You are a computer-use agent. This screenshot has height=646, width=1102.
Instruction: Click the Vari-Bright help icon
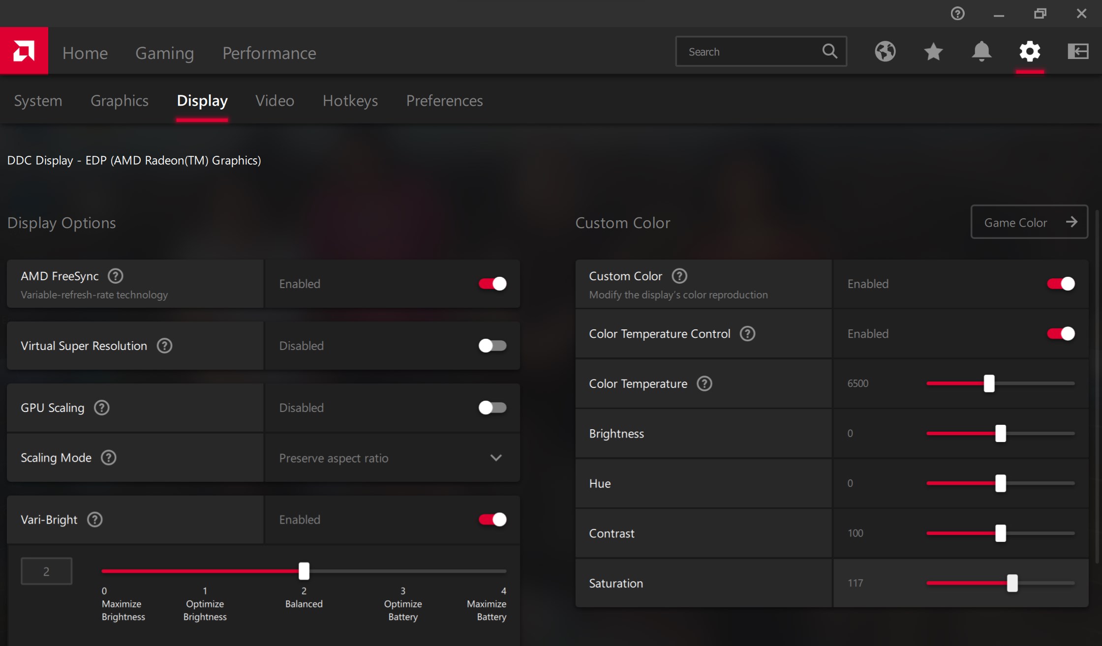94,520
